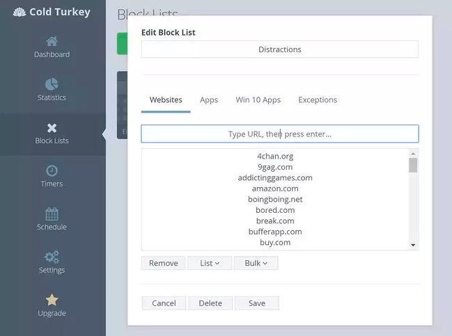Select break.com in the list
452x336 pixels.
tap(275, 221)
